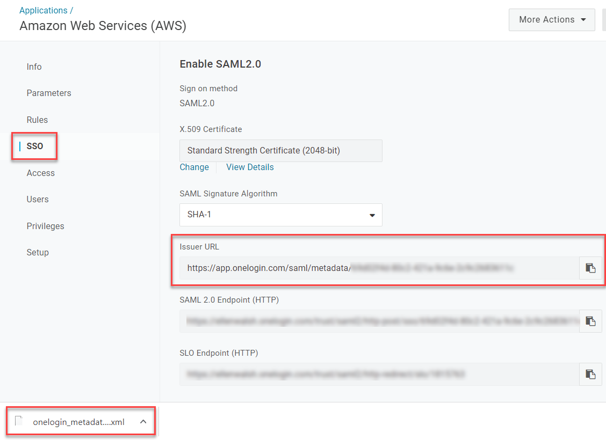The image size is (606, 440).
Task: Copy the Issuer URL to clipboard
Action: point(590,268)
